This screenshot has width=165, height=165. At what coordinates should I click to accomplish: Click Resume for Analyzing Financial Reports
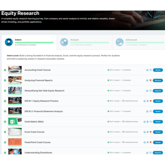tap(158, 81)
